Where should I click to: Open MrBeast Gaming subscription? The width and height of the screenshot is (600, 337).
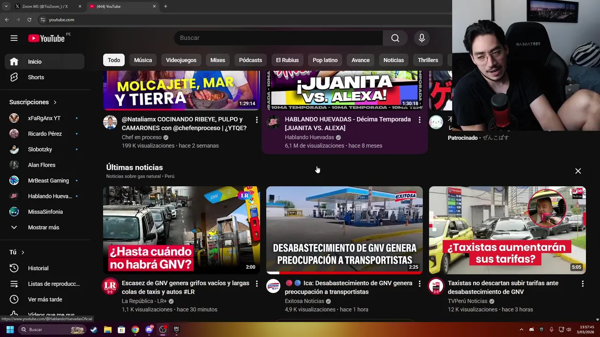[x=45, y=181]
